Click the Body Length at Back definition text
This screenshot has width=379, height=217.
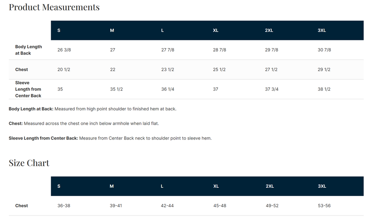pos(93,109)
